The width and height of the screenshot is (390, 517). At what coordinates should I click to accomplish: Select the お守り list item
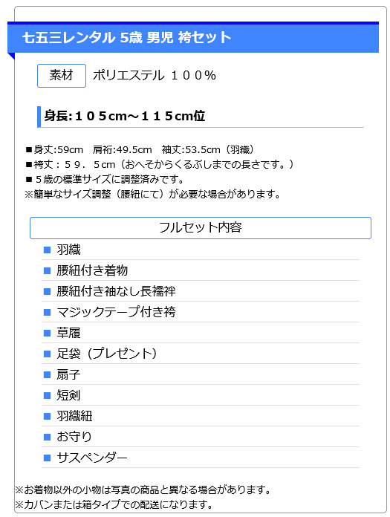(x=201, y=437)
